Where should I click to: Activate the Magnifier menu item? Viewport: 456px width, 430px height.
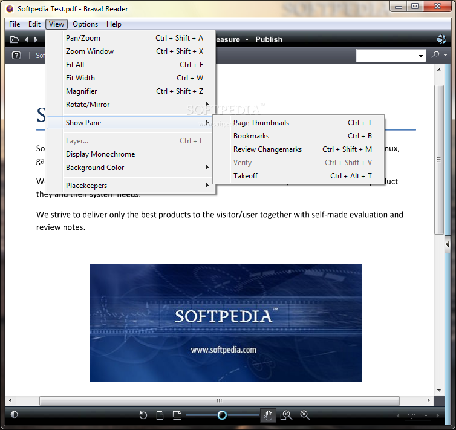tap(131, 91)
